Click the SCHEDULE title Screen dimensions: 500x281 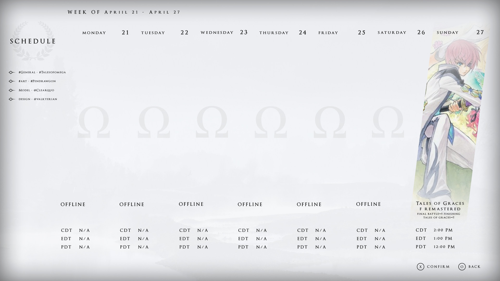(33, 41)
